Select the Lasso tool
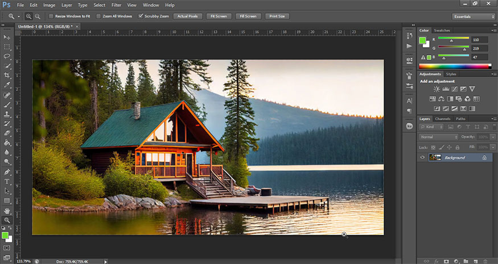 pos(7,56)
